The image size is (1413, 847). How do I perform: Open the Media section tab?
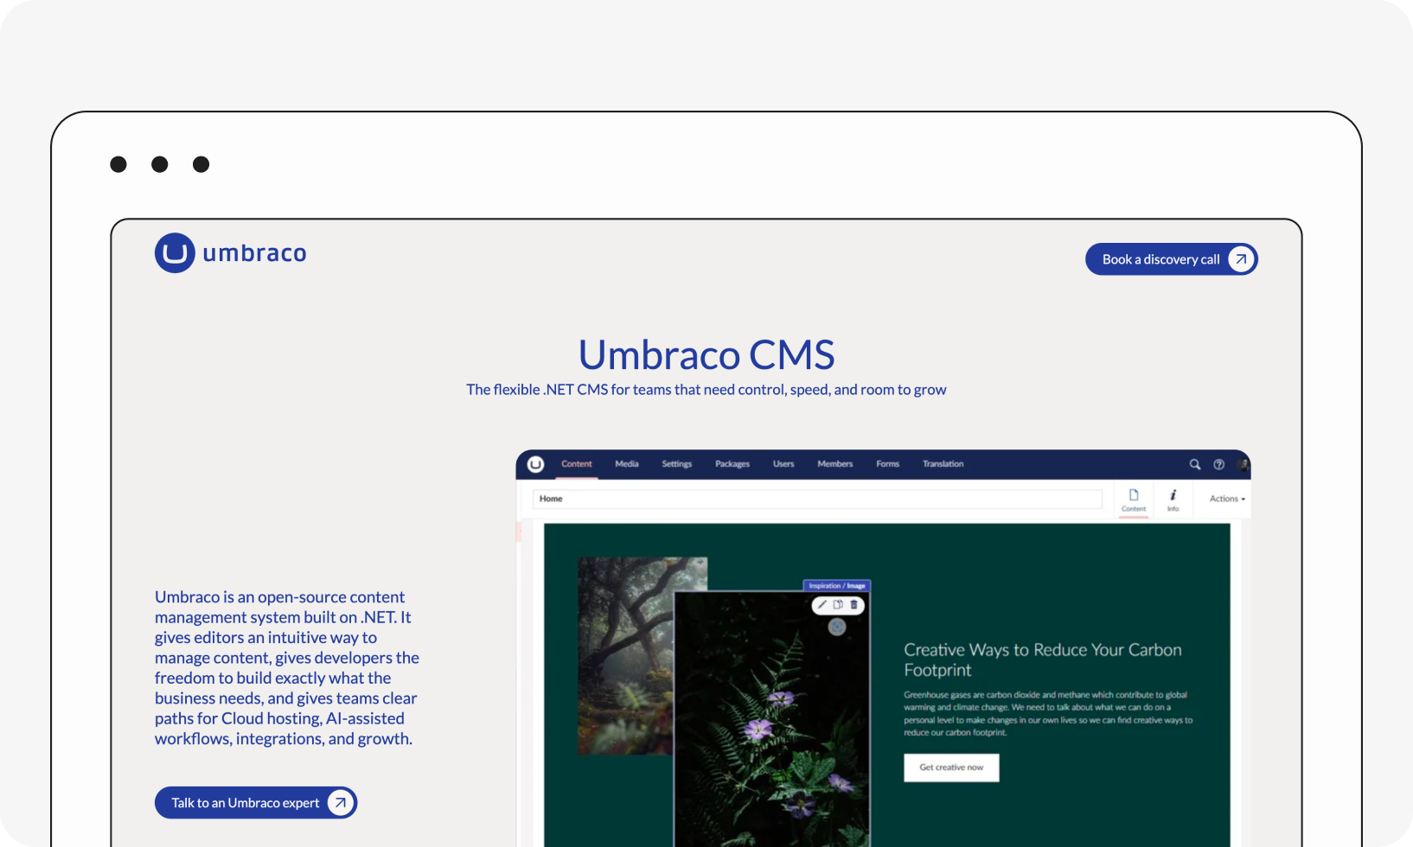(627, 464)
